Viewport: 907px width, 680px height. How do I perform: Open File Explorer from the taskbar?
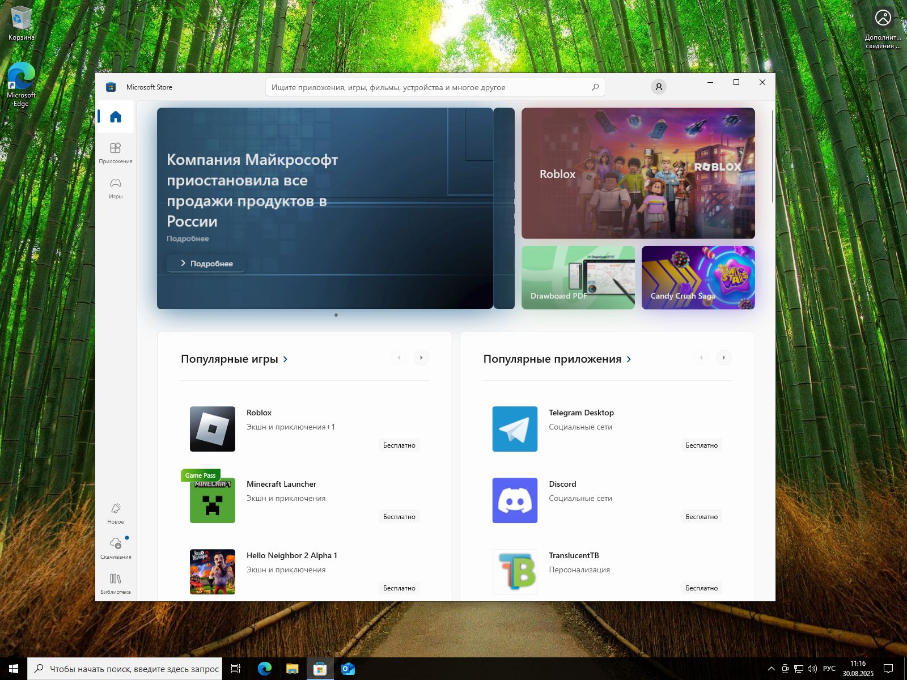292,669
